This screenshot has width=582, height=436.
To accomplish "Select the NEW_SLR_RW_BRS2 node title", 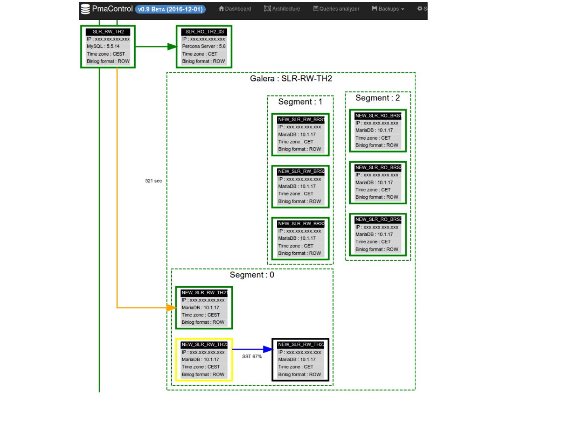I will coord(300,172).
